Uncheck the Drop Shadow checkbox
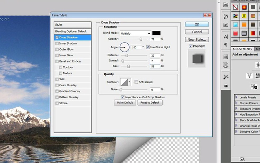The image size is (260, 163). click(x=57, y=38)
